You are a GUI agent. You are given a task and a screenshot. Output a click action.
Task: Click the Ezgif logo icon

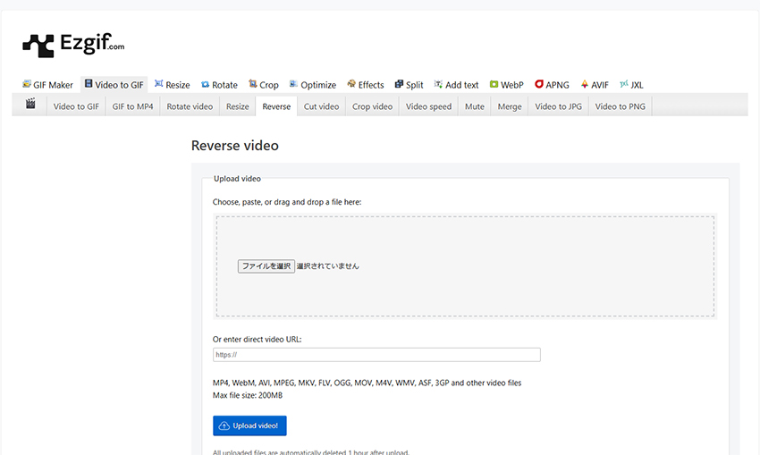(38, 45)
